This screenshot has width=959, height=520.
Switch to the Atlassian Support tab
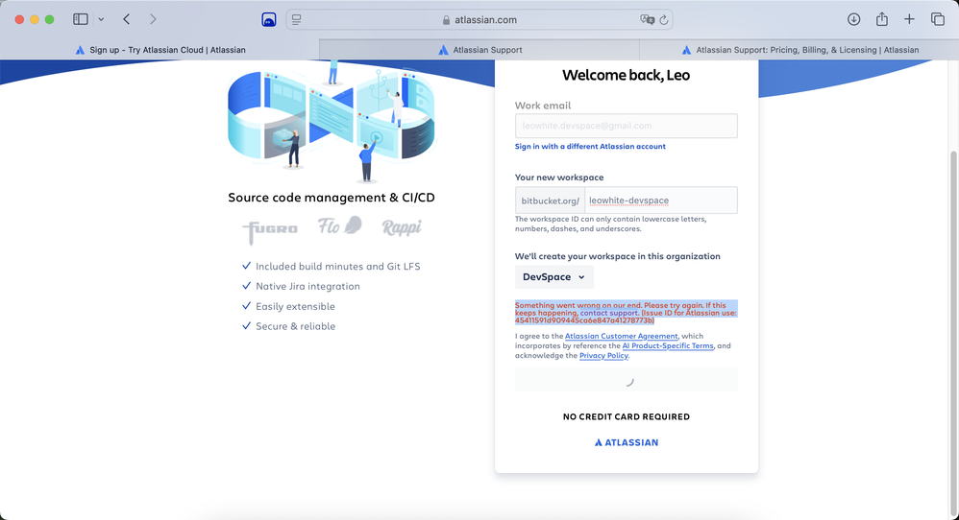[x=479, y=50]
